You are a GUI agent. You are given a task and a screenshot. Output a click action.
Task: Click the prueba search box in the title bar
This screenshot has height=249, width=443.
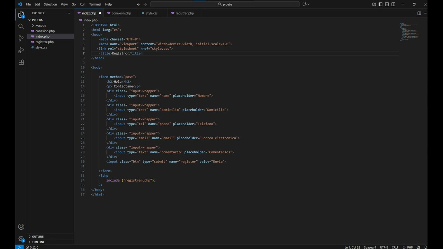point(225,4)
